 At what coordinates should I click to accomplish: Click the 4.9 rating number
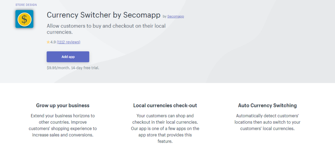tap(53, 42)
